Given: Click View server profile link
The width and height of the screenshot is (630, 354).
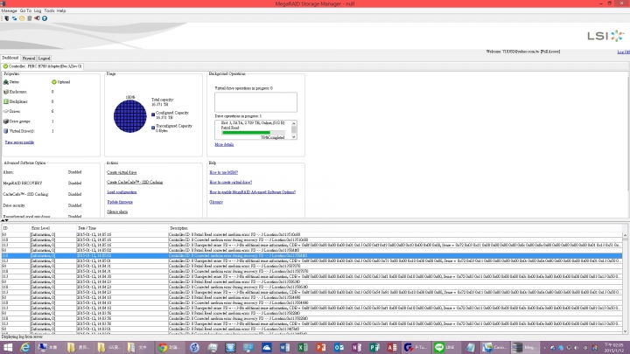Looking at the screenshot, I should pyautogui.click(x=19, y=142).
